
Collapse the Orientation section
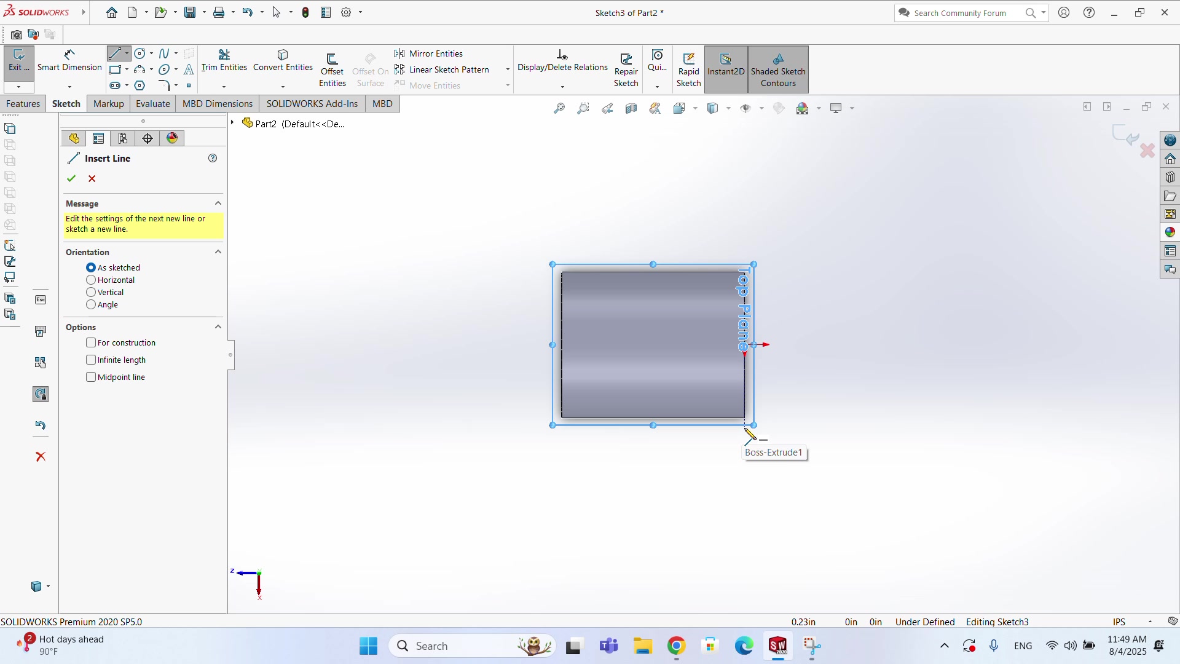(218, 252)
